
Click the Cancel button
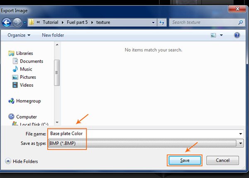pos(223,160)
